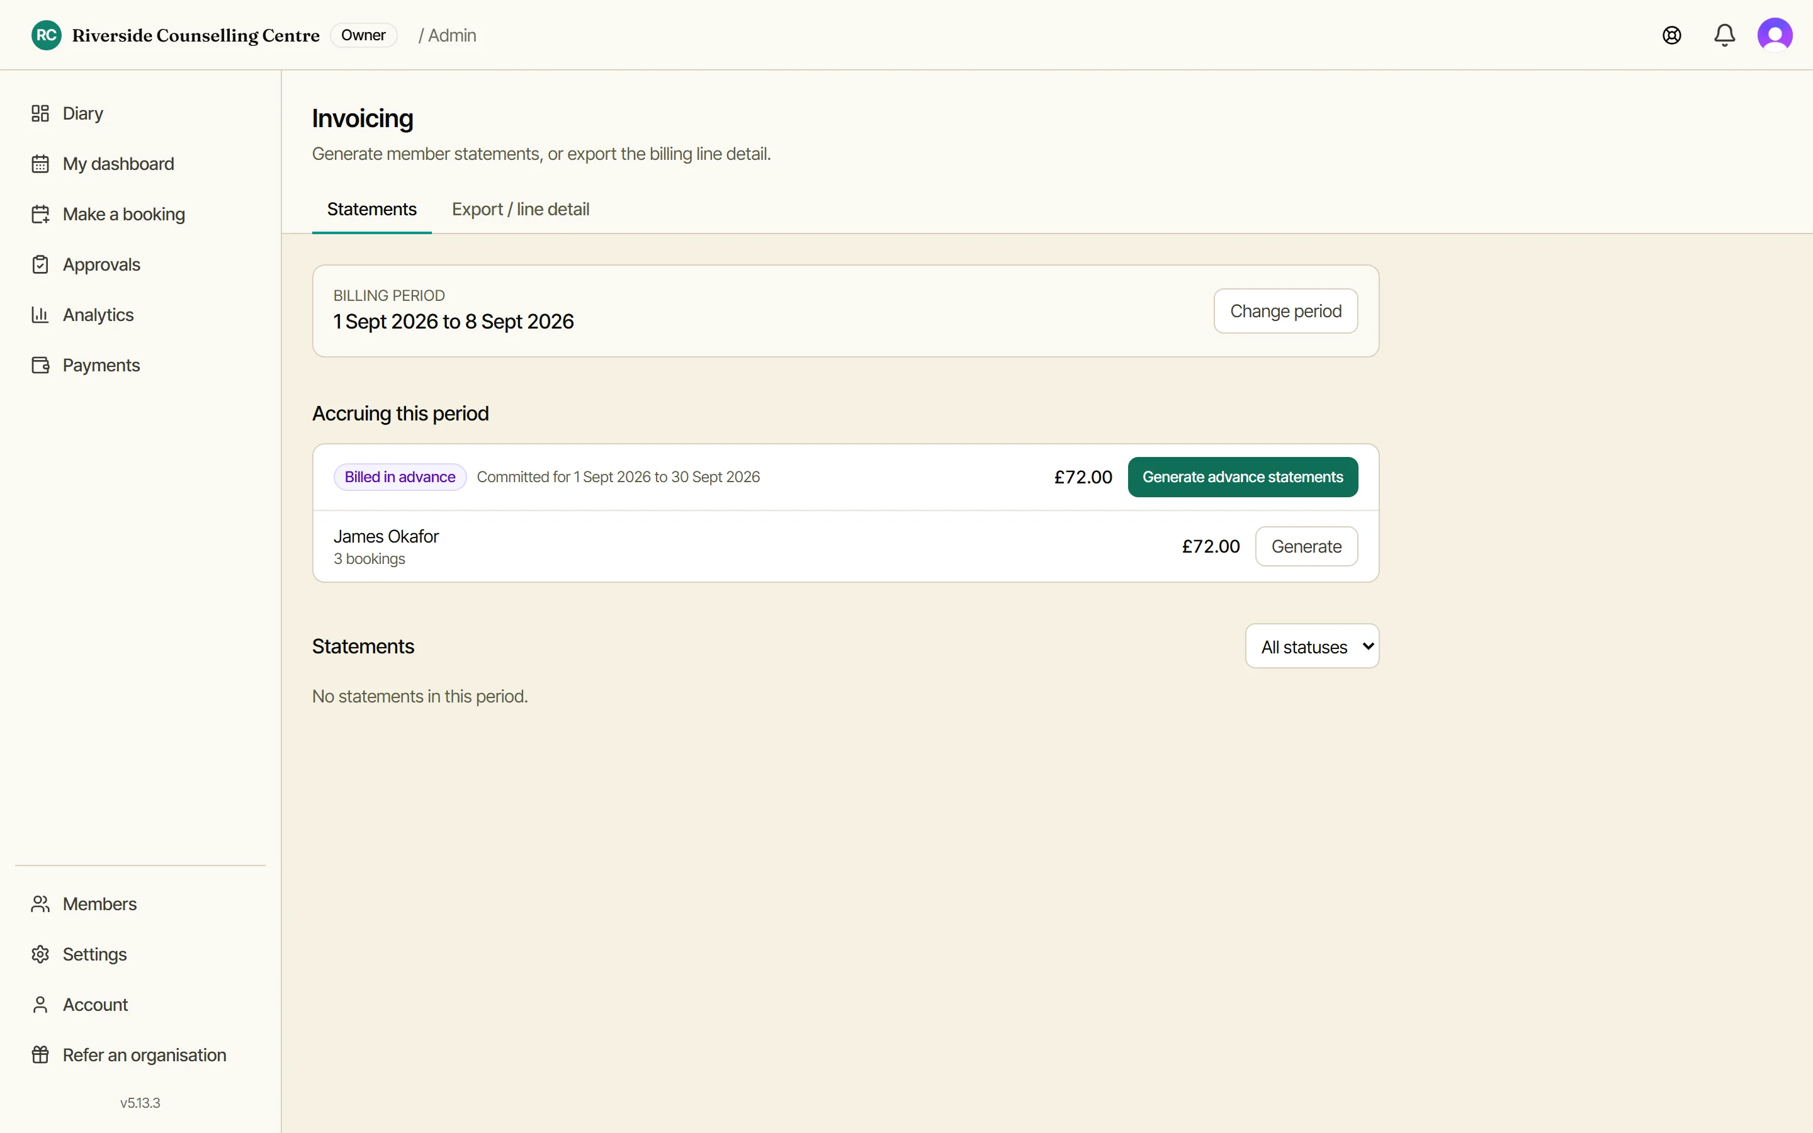Viewport: 1813px width, 1133px height.
Task: Expand the All statuses filter dropdown
Action: (1312, 646)
